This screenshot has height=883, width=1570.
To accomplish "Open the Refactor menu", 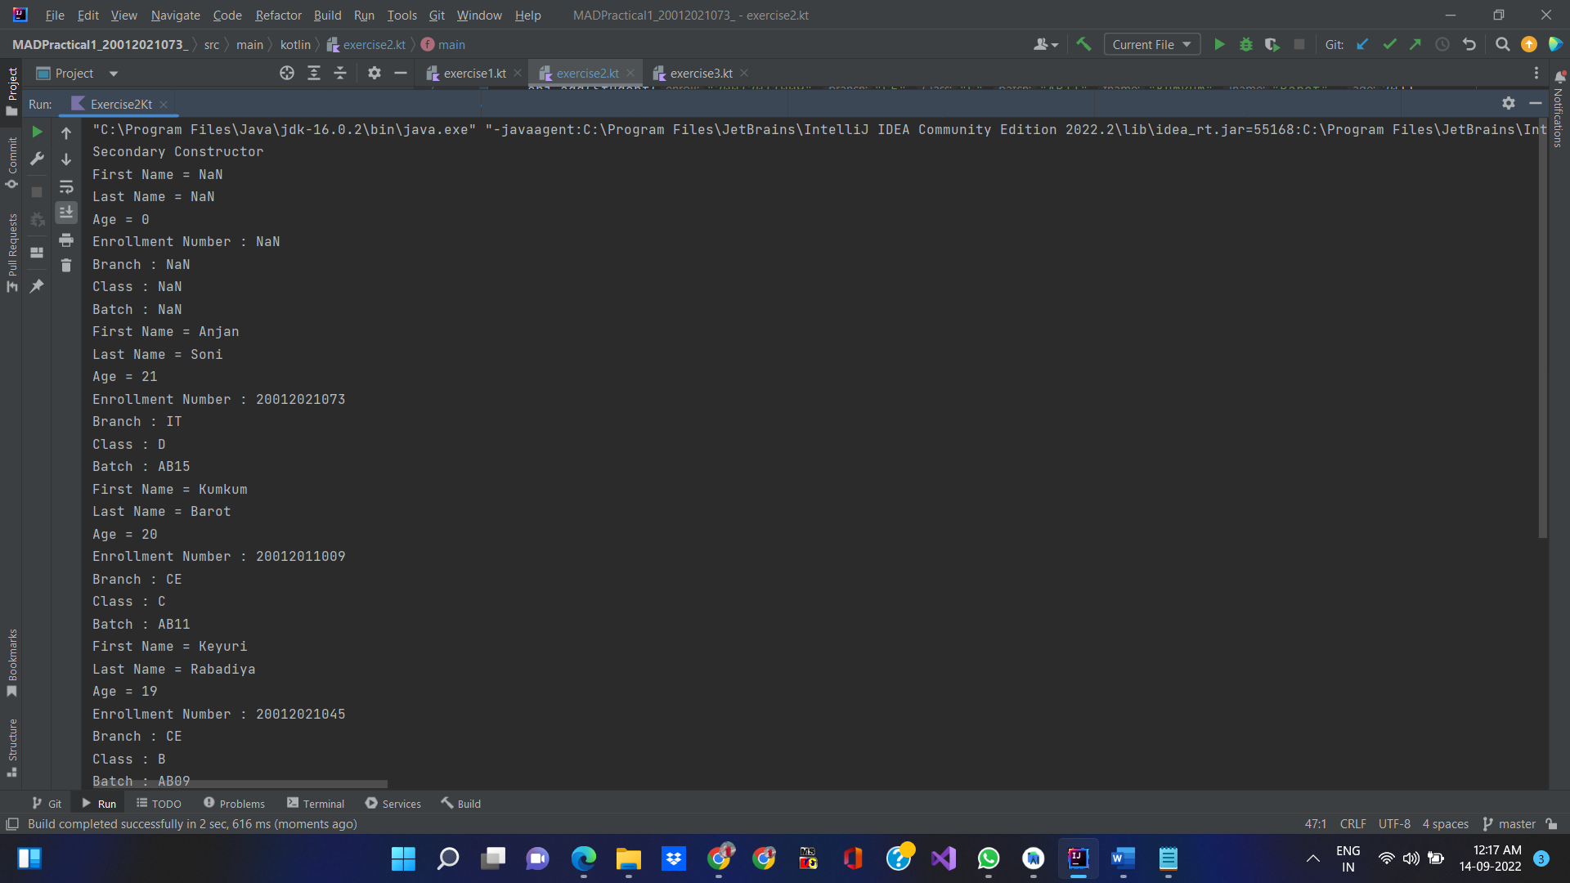I will coord(278,15).
